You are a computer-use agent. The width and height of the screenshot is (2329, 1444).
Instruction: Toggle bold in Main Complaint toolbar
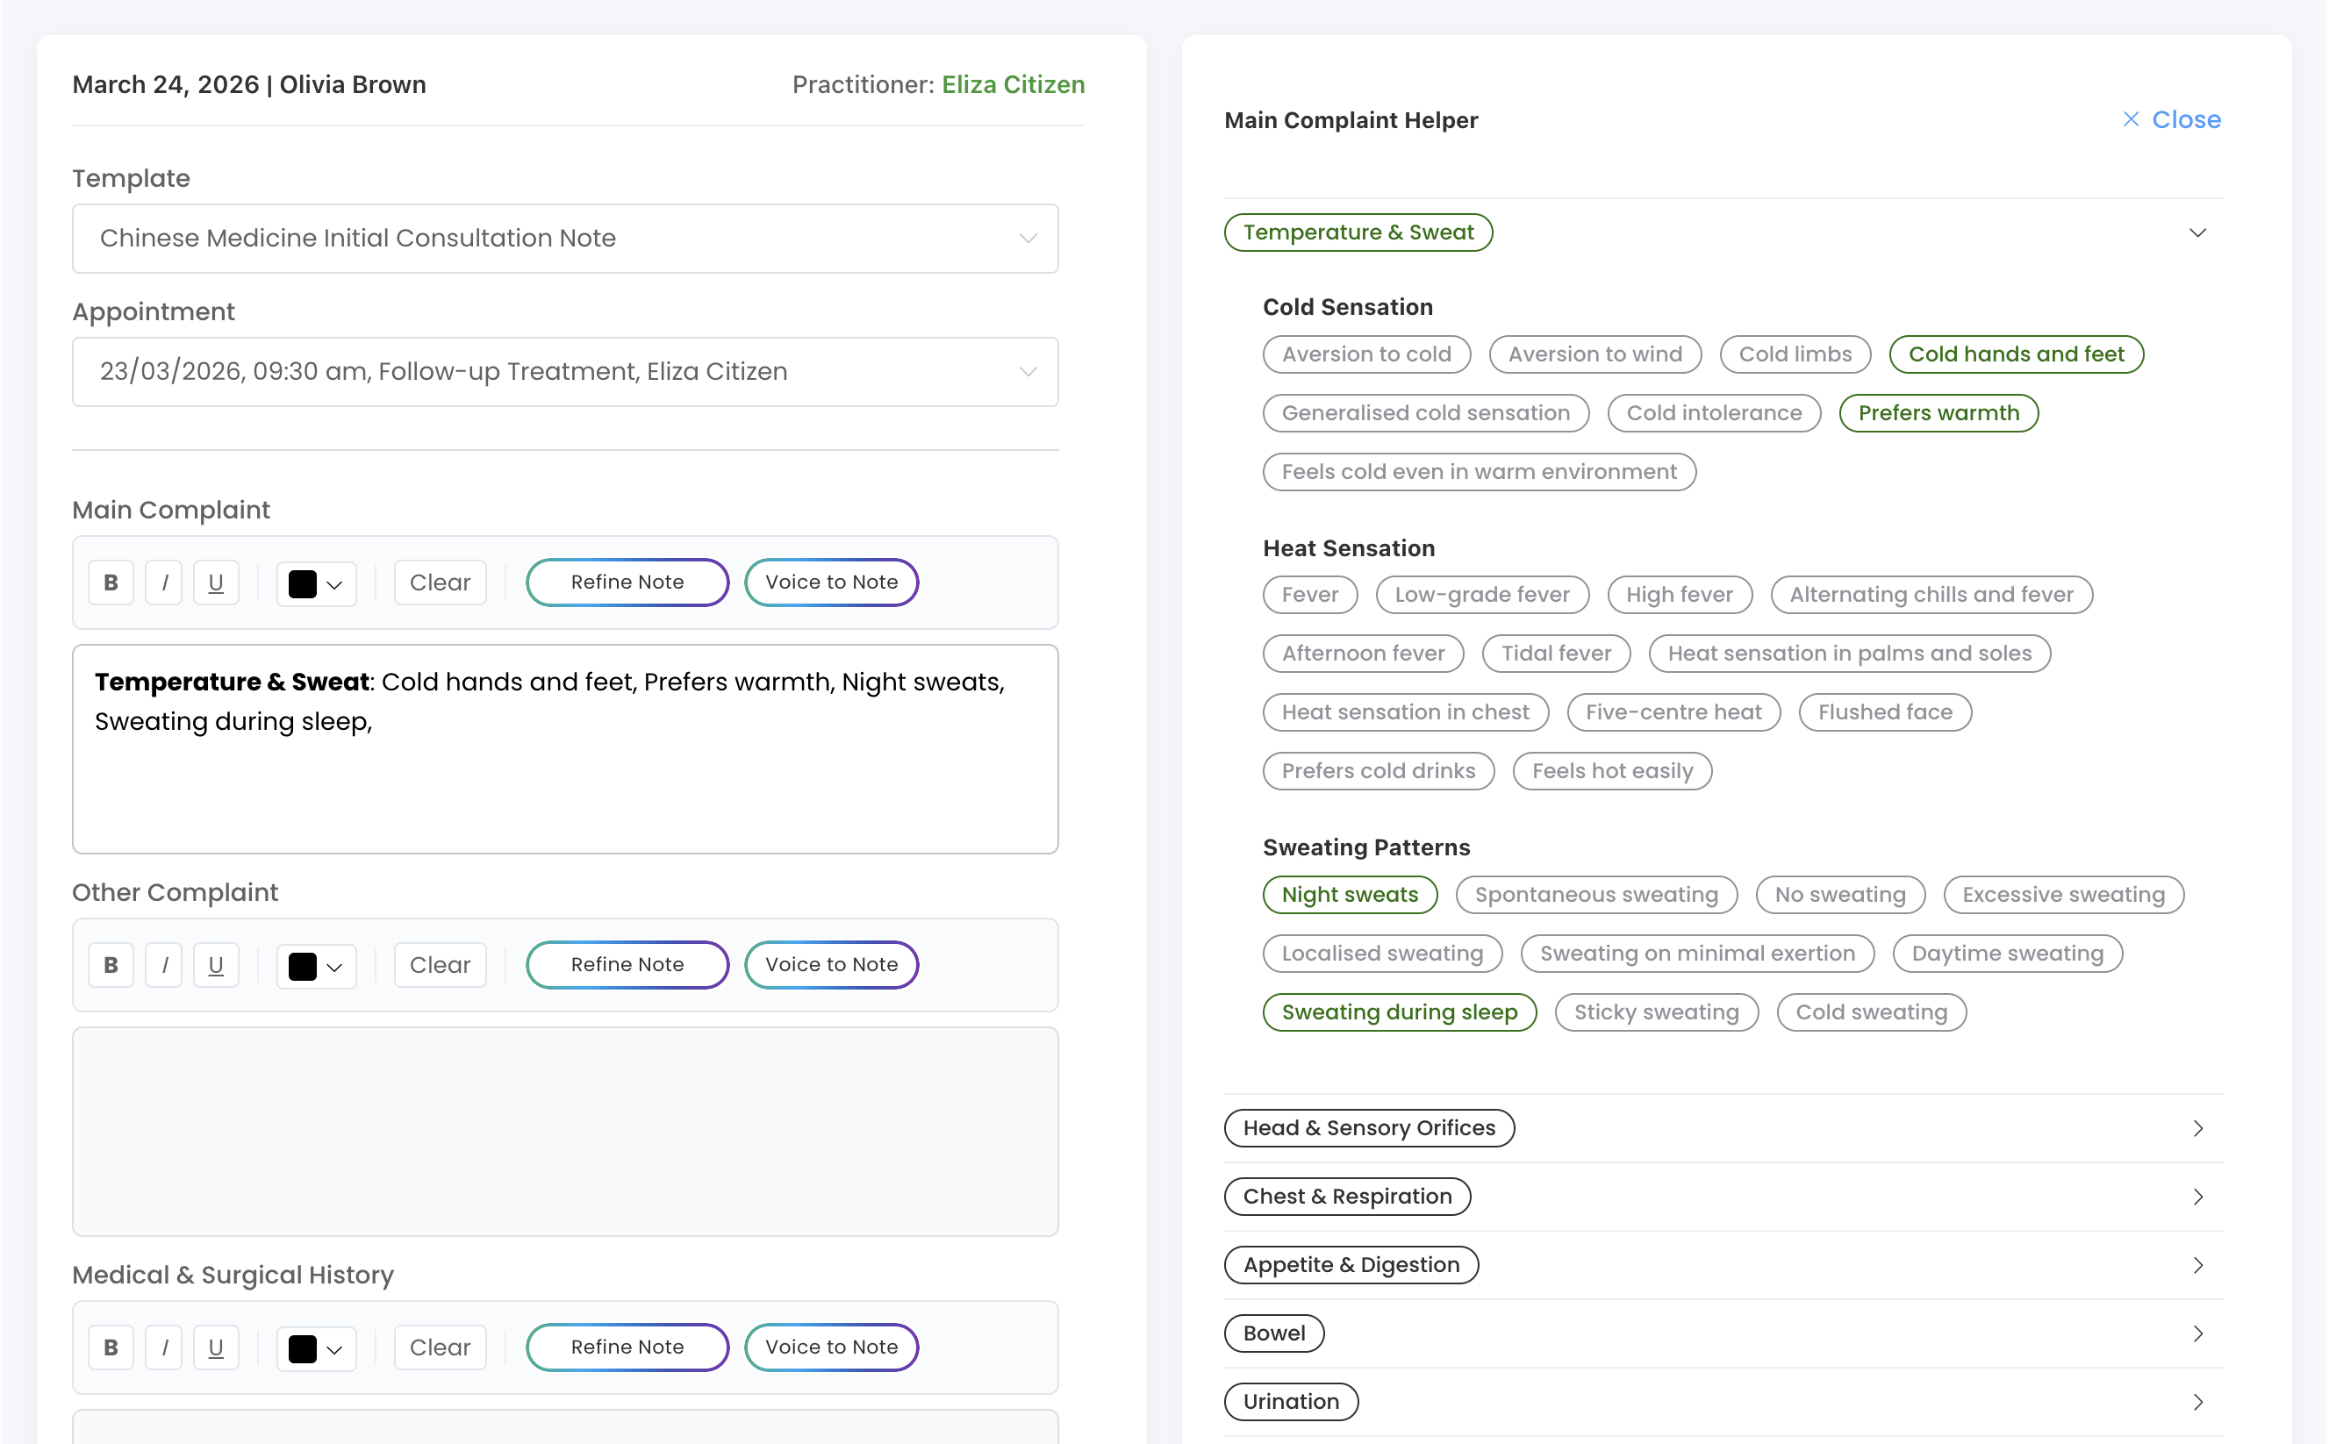[111, 583]
